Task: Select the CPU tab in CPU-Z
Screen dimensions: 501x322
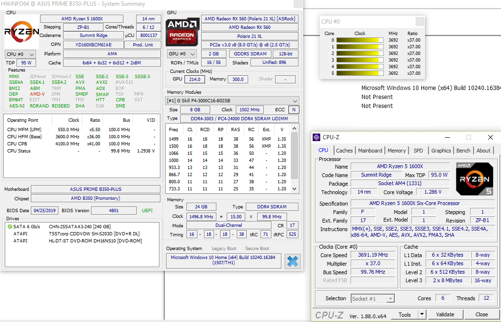Action: point(324,150)
